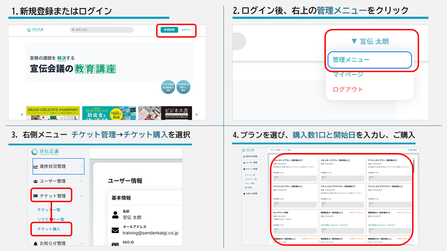Open the ▼ 宣伝 太朗 user dropdown
The height and width of the screenshot is (251, 447).
point(370,41)
